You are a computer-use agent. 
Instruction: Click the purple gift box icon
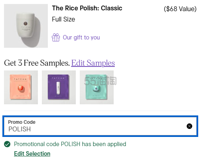[56, 37]
